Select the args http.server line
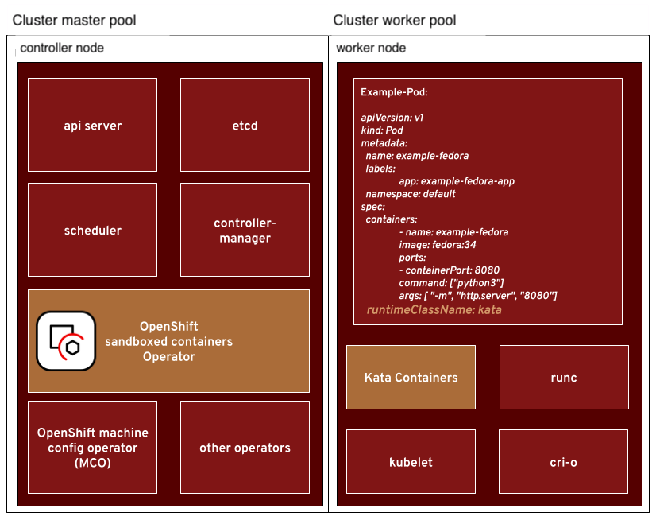 [478, 296]
